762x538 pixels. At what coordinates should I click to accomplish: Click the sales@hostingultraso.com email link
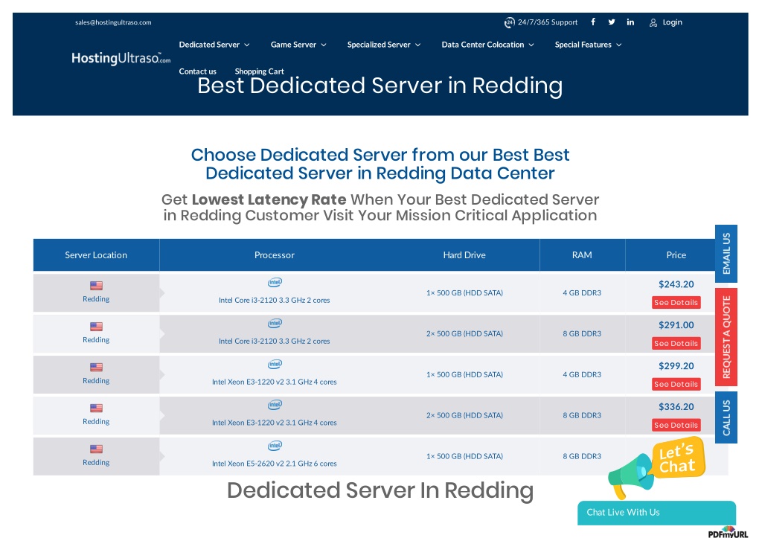click(x=113, y=22)
